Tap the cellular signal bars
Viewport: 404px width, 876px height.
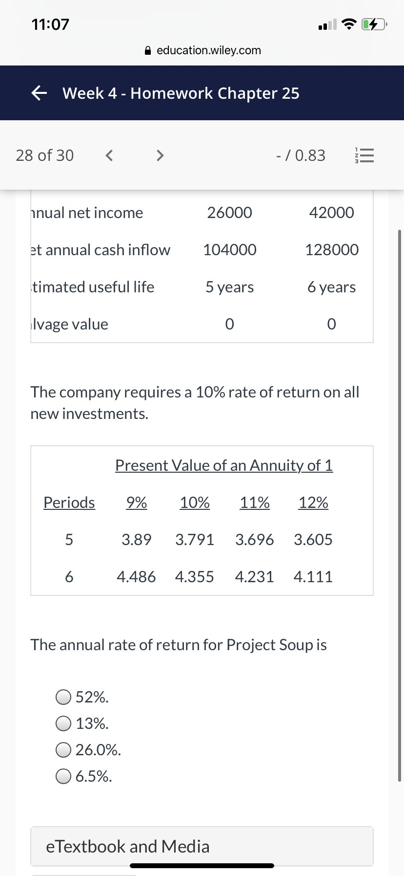(x=327, y=24)
